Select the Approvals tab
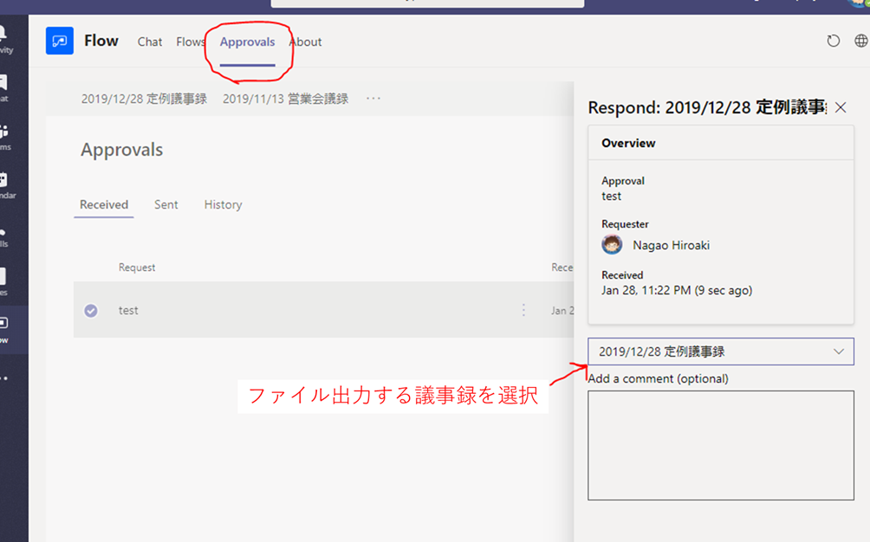The image size is (870, 542). click(248, 42)
